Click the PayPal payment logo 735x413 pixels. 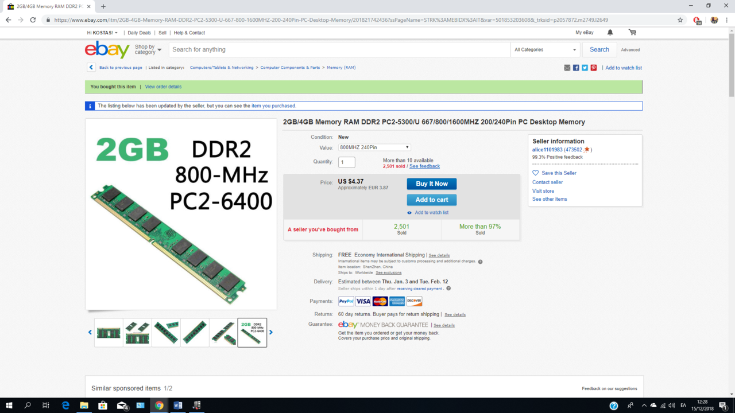pos(346,301)
